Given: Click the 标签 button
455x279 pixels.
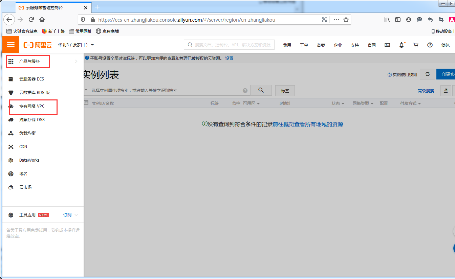Looking at the screenshot, I should click(x=285, y=91).
